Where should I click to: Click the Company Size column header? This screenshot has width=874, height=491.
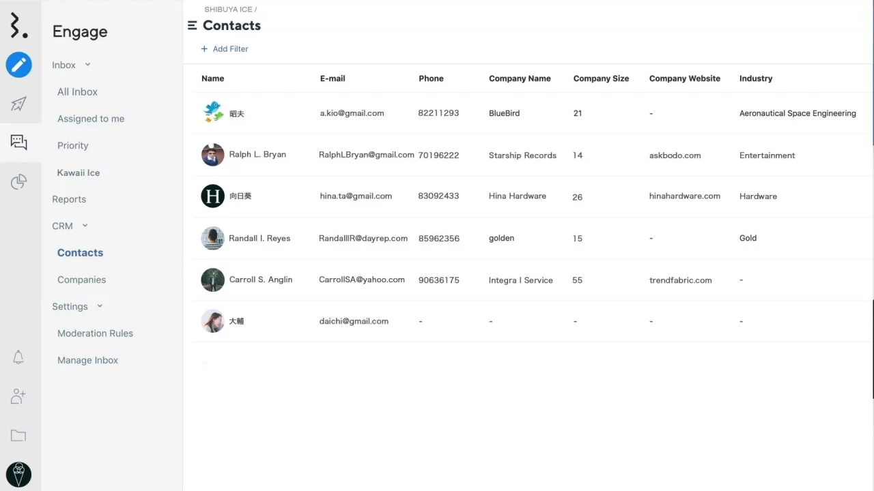pyautogui.click(x=601, y=78)
